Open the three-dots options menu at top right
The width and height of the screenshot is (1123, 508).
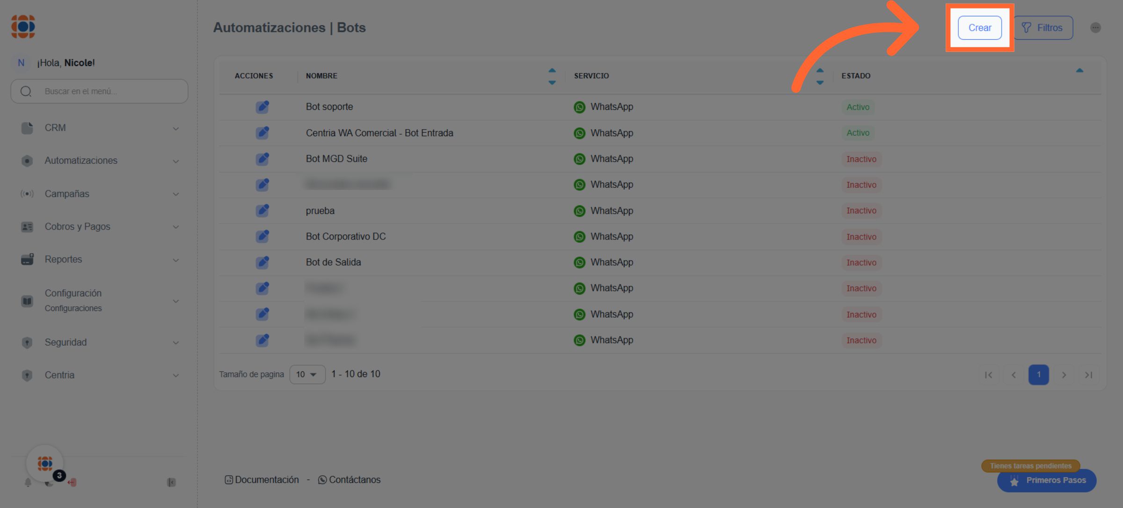1095,28
